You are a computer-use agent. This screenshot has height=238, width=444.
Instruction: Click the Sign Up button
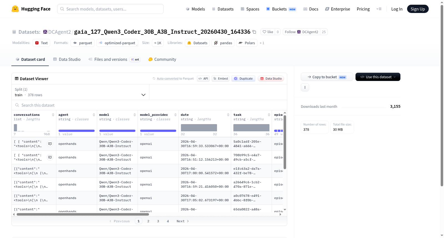click(418, 9)
